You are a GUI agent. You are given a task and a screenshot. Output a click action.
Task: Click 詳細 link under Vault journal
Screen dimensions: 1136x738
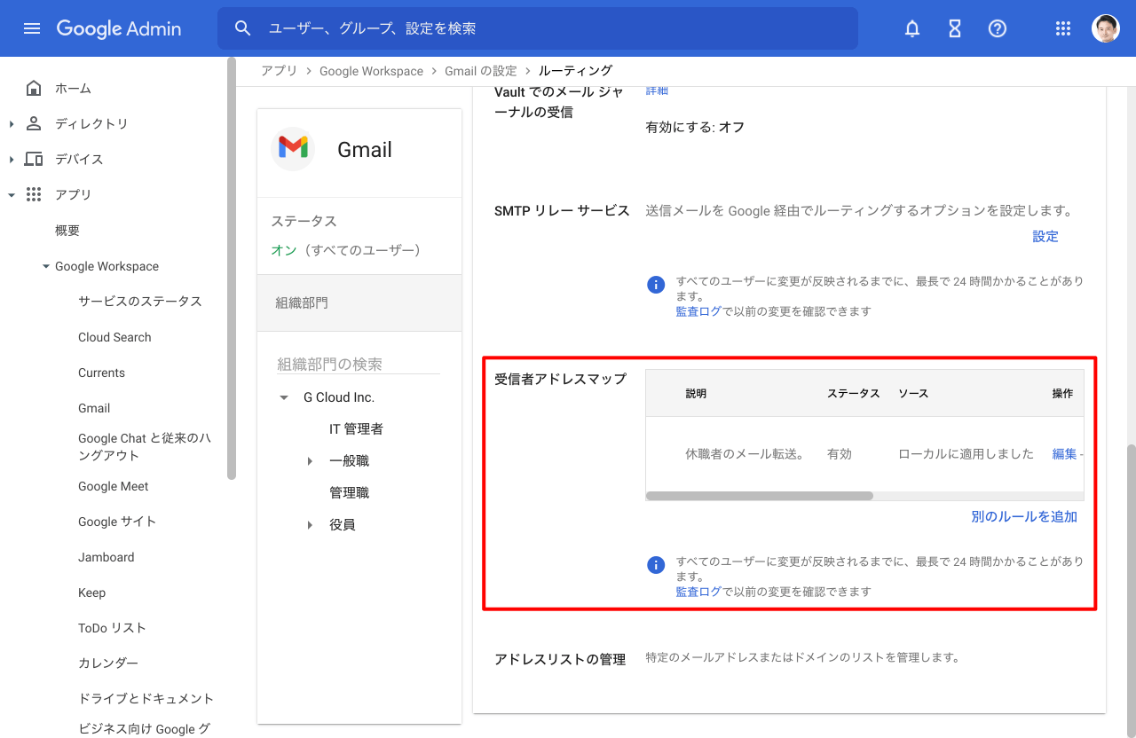click(657, 90)
